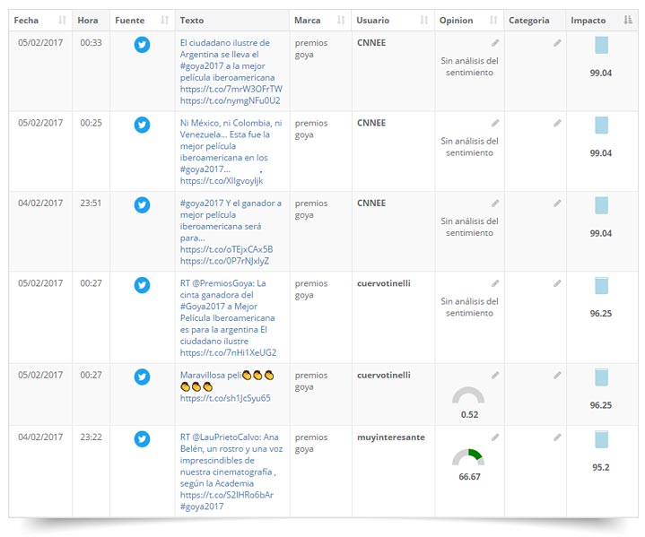
Task: Edit opinion pencil for 23:51 tweet
Action: tap(495, 204)
